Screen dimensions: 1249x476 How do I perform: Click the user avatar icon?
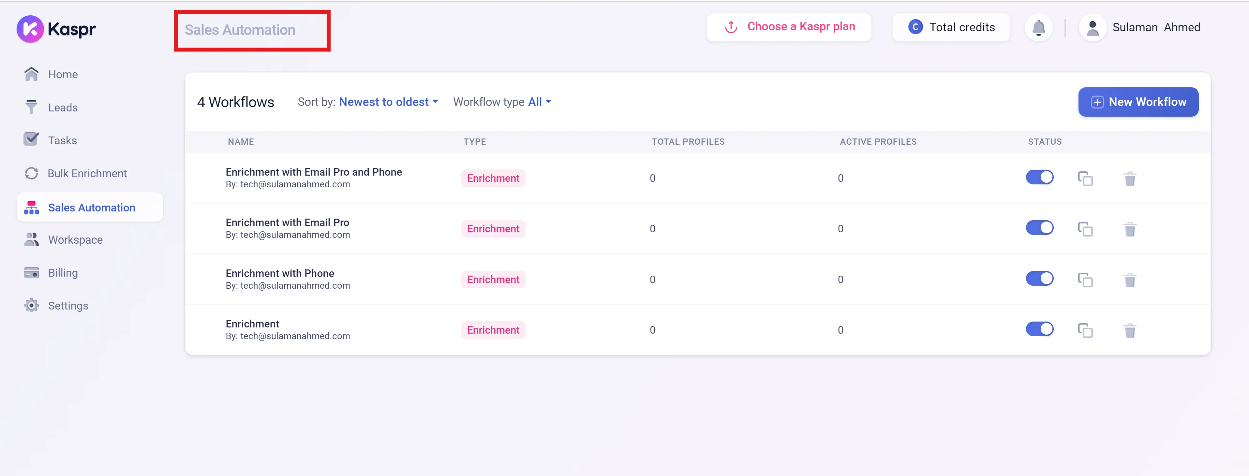click(1093, 28)
